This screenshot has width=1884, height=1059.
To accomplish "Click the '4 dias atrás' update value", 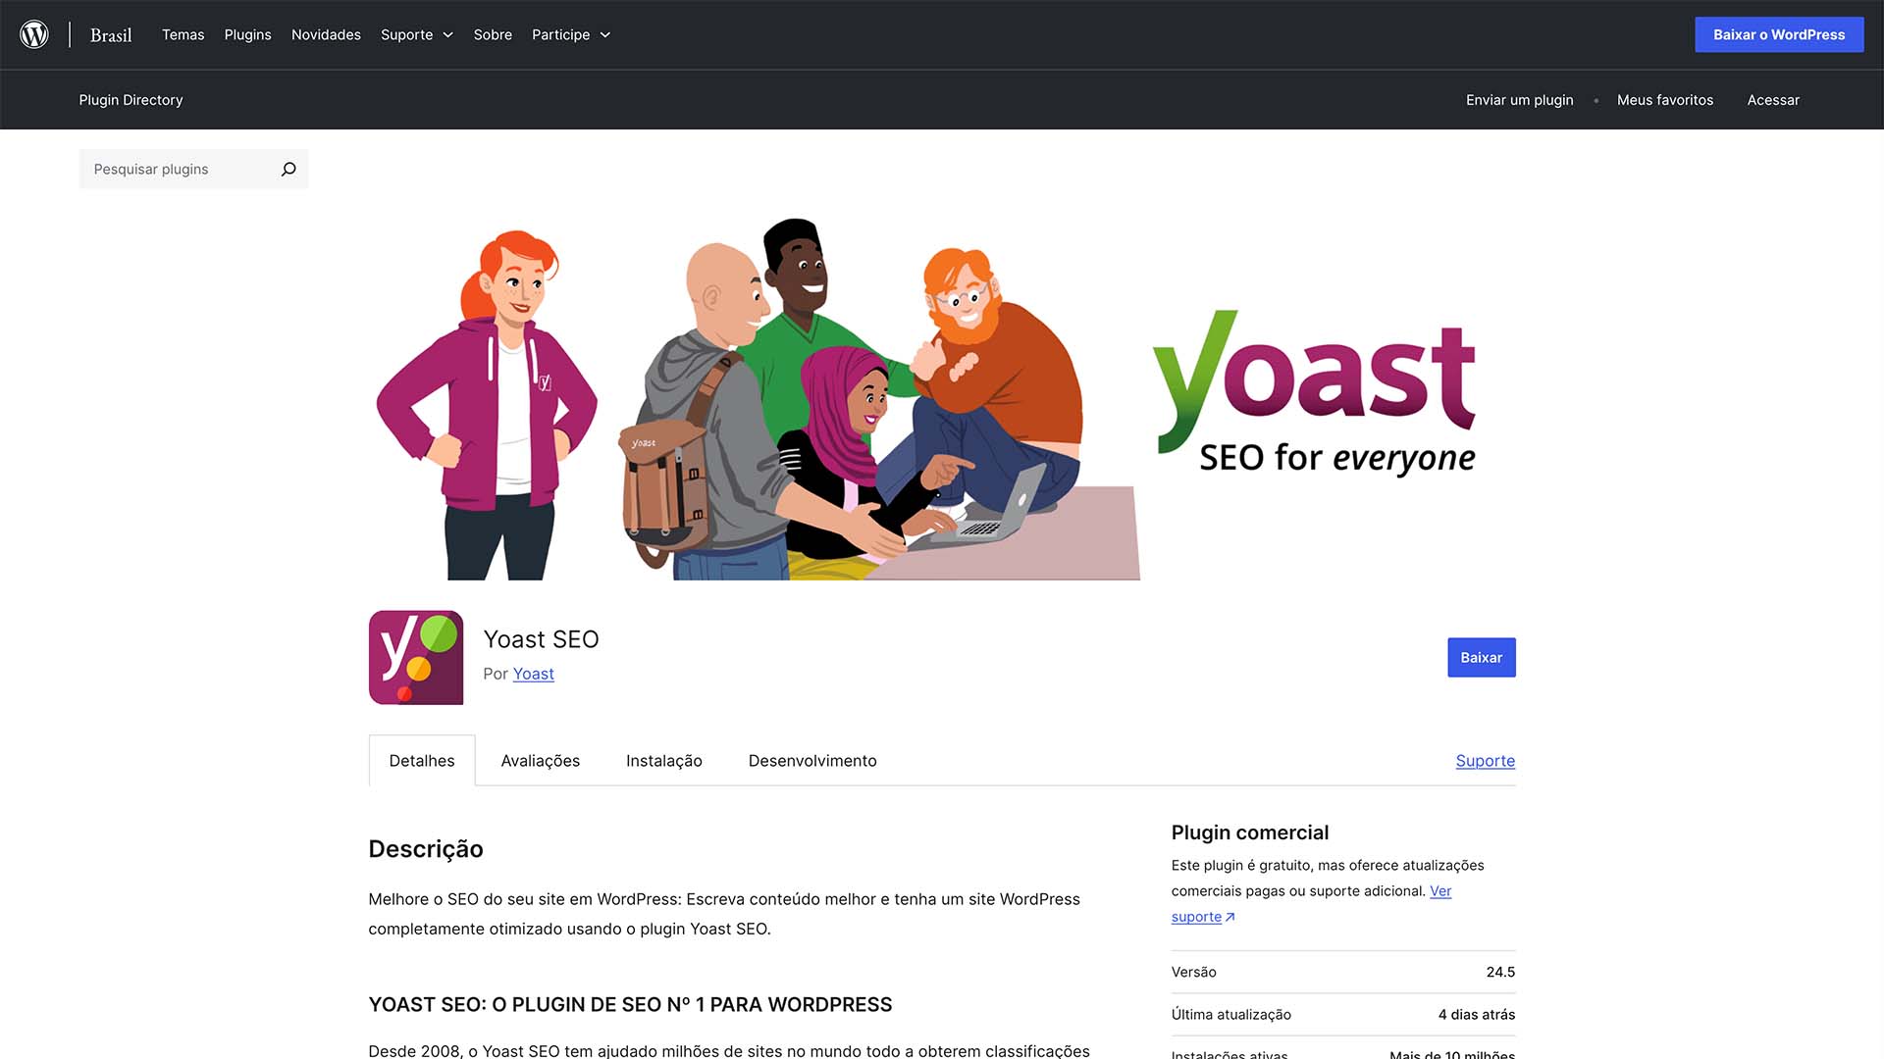I will click(1476, 1014).
